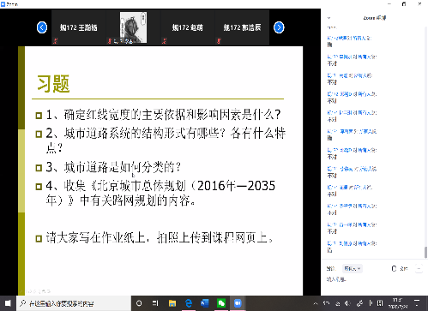Toggle the system volume speaker icon
This screenshot has width=428, height=311.
347,303
